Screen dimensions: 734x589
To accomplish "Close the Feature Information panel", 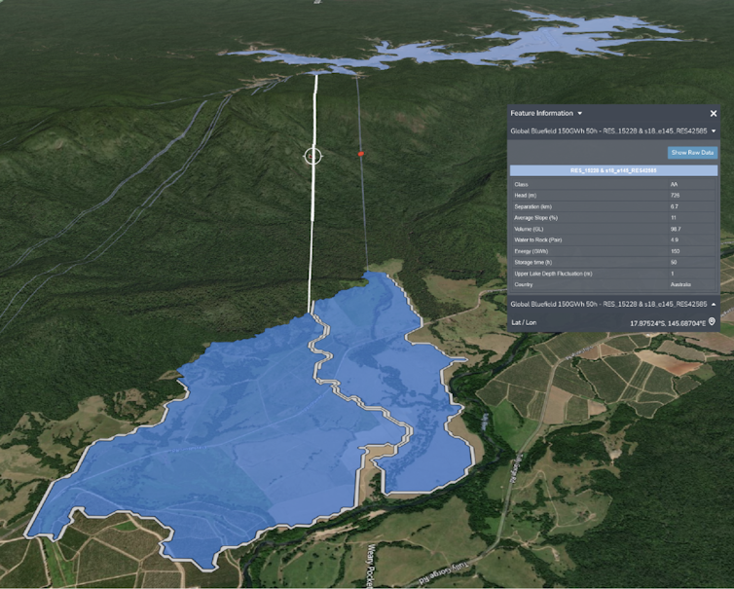I will coord(713,113).
